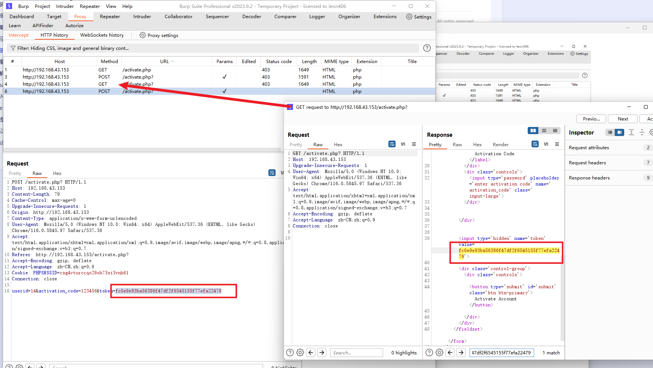
Task: Open the Burp menu
Action: click(x=23, y=6)
